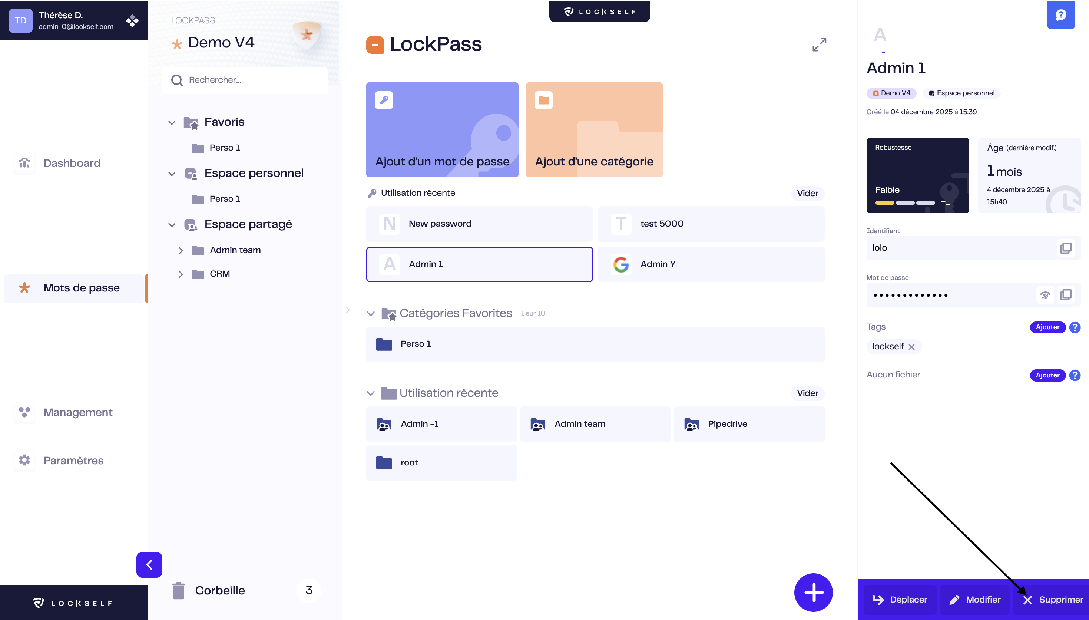Viewport: 1089px width, 620px height.
Task: Click the Management dots icon
Action: [24, 412]
